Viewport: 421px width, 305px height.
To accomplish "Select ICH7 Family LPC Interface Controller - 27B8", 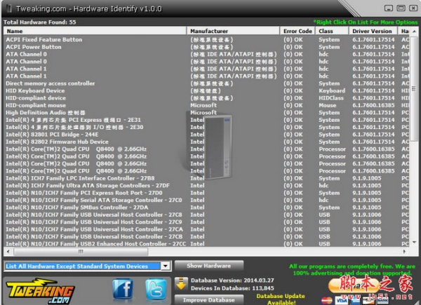I will pyautogui.click(x=206, y=178).
